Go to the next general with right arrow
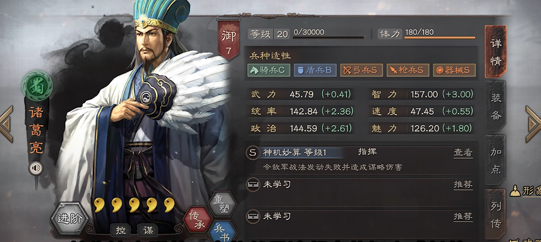 533,124
